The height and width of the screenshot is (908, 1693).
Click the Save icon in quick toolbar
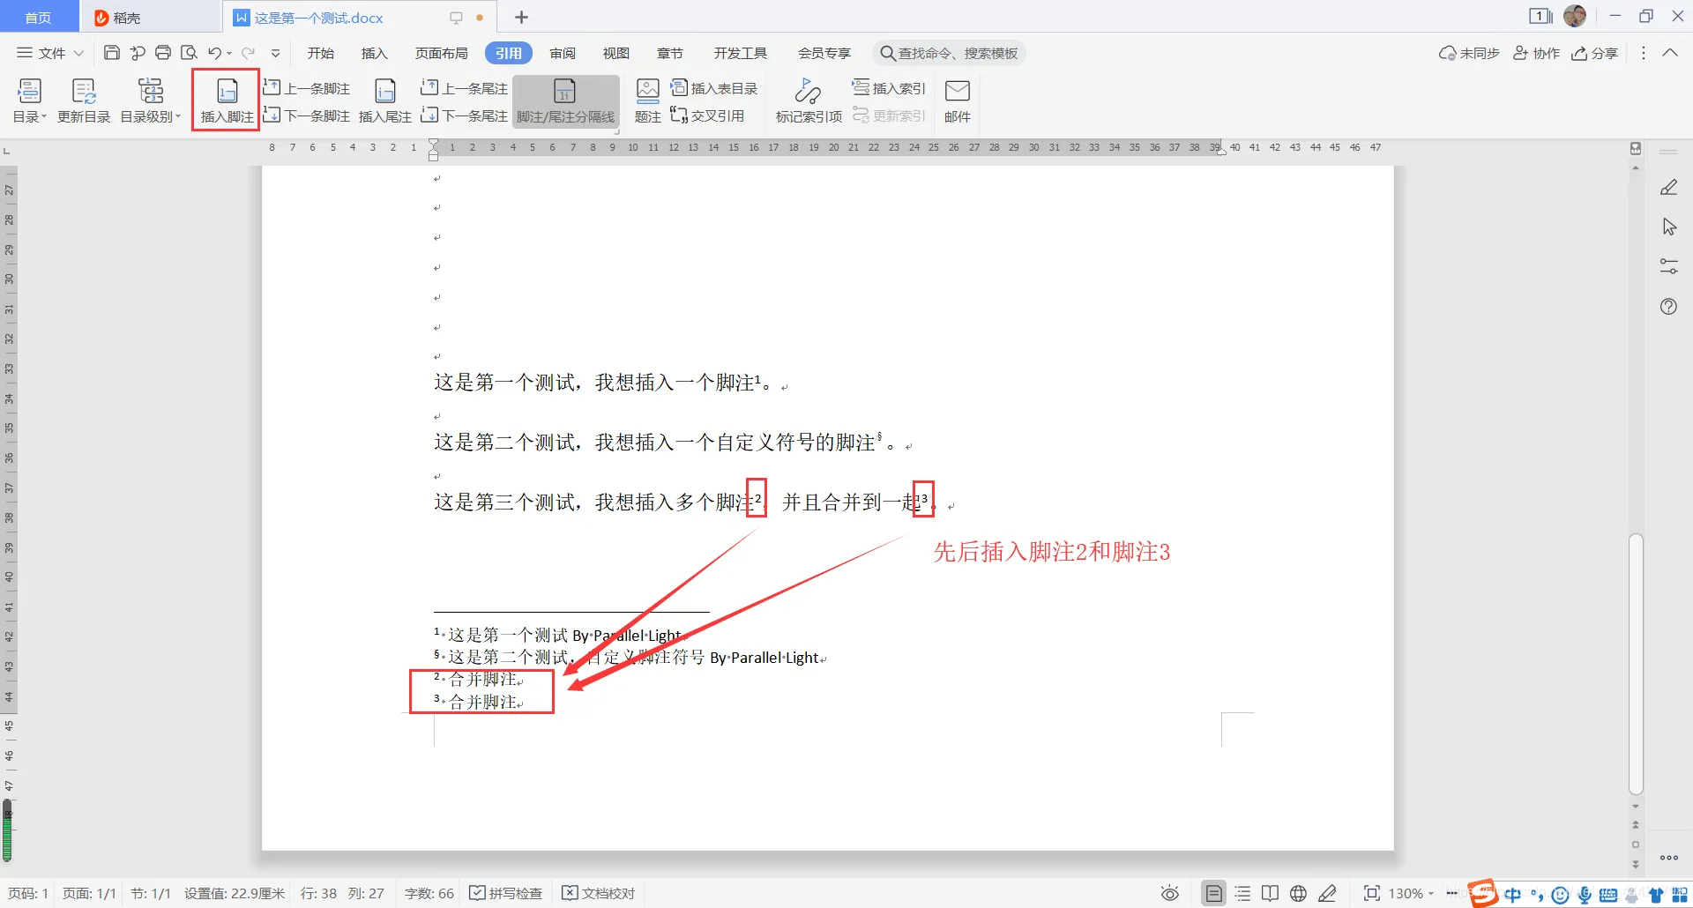[x=112, y=53]
